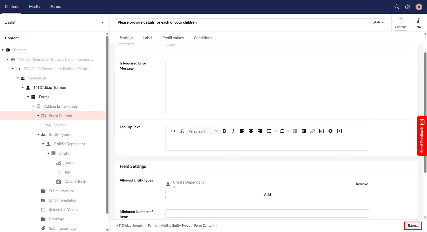Open the Media section in top menu

point(34,7)
